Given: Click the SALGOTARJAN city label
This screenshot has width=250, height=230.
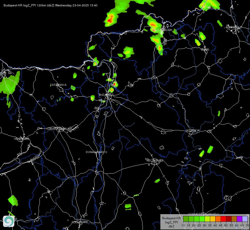Looking at the screenshot, I should pyautogui.click(x=161, y=30).
